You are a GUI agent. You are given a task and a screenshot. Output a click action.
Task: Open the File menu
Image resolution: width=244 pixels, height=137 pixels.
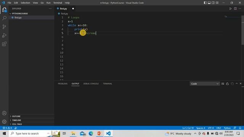[9, 3]
